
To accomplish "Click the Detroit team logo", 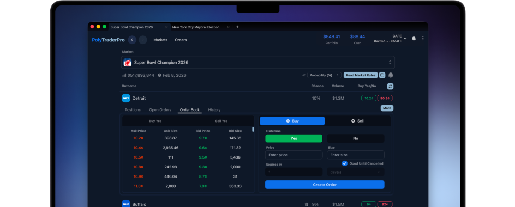I will coord(126,98).
